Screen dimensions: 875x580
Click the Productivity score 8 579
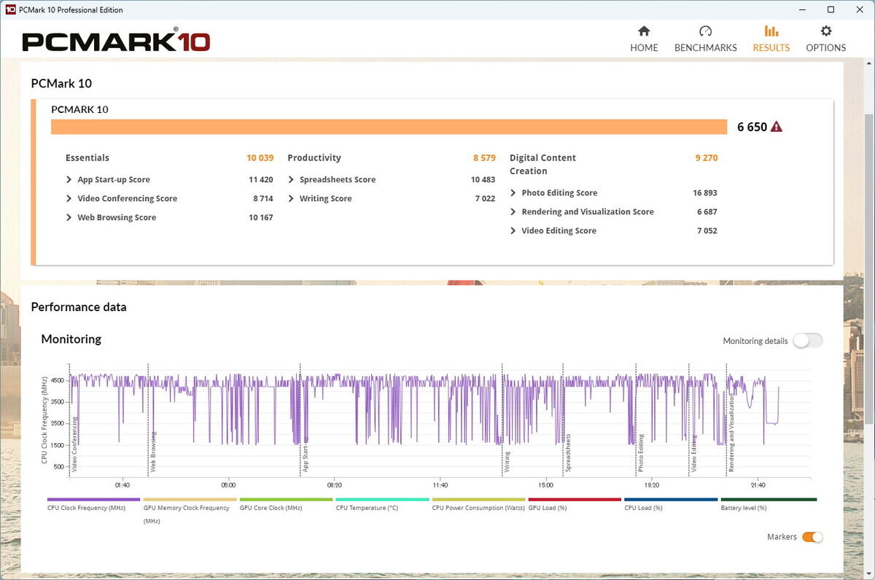click(484, 158)
